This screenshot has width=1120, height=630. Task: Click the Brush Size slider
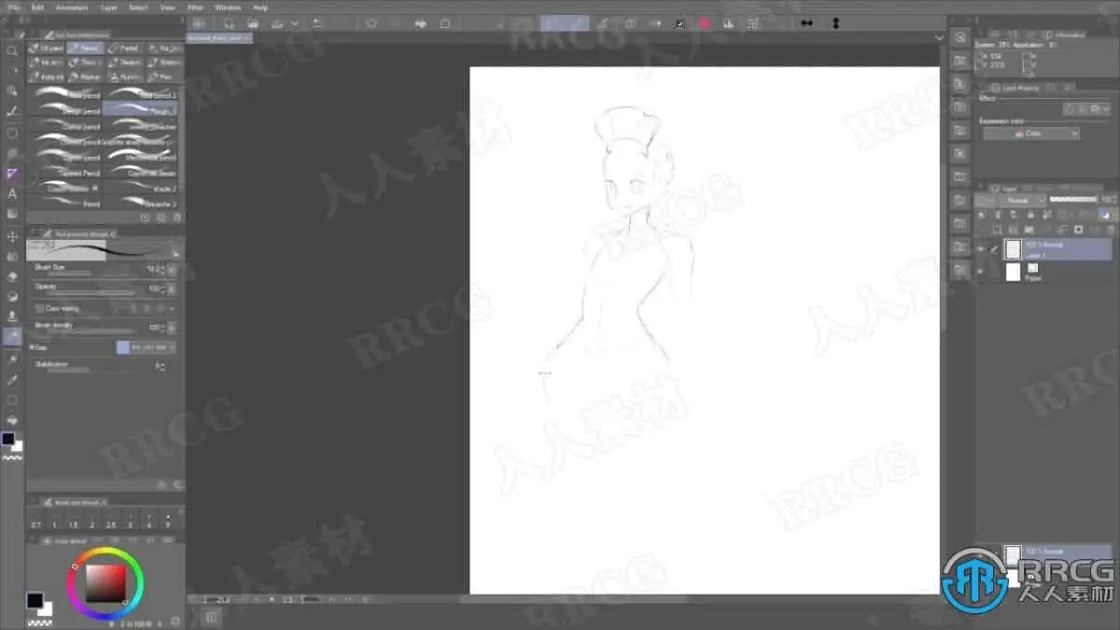89,273
